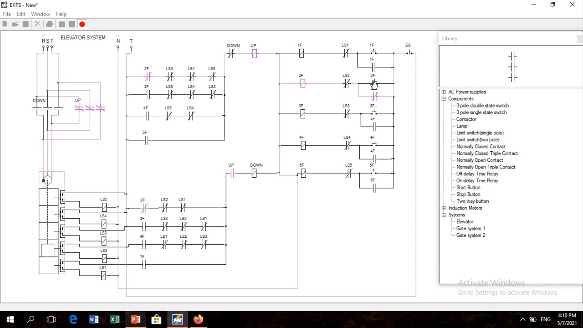Image resolution: width=583 pixels, height=328 pixels.
Task: Select Gate system 1
Action: pyautogui.click(x=470, y=229)
